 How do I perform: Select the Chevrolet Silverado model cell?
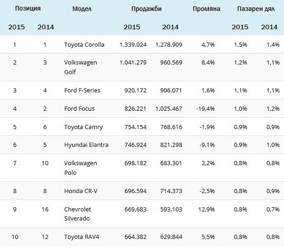79,213
